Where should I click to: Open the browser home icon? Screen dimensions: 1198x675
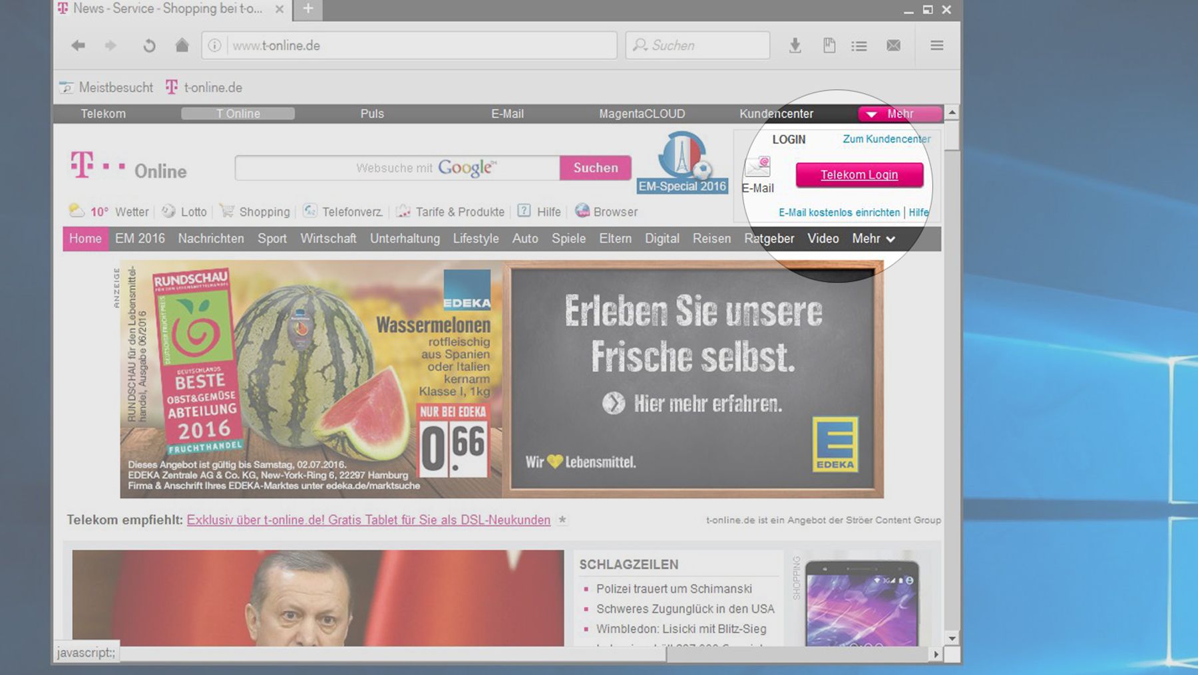(x=182, y=45)
